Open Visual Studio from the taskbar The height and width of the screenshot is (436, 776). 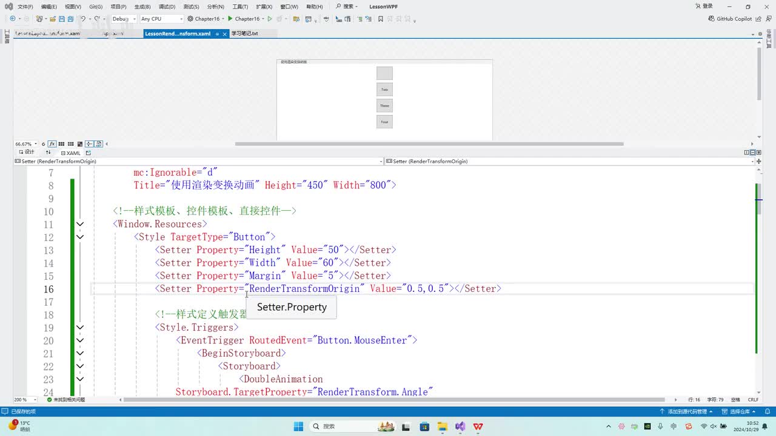pyautogui.click(x=460, y=426)
